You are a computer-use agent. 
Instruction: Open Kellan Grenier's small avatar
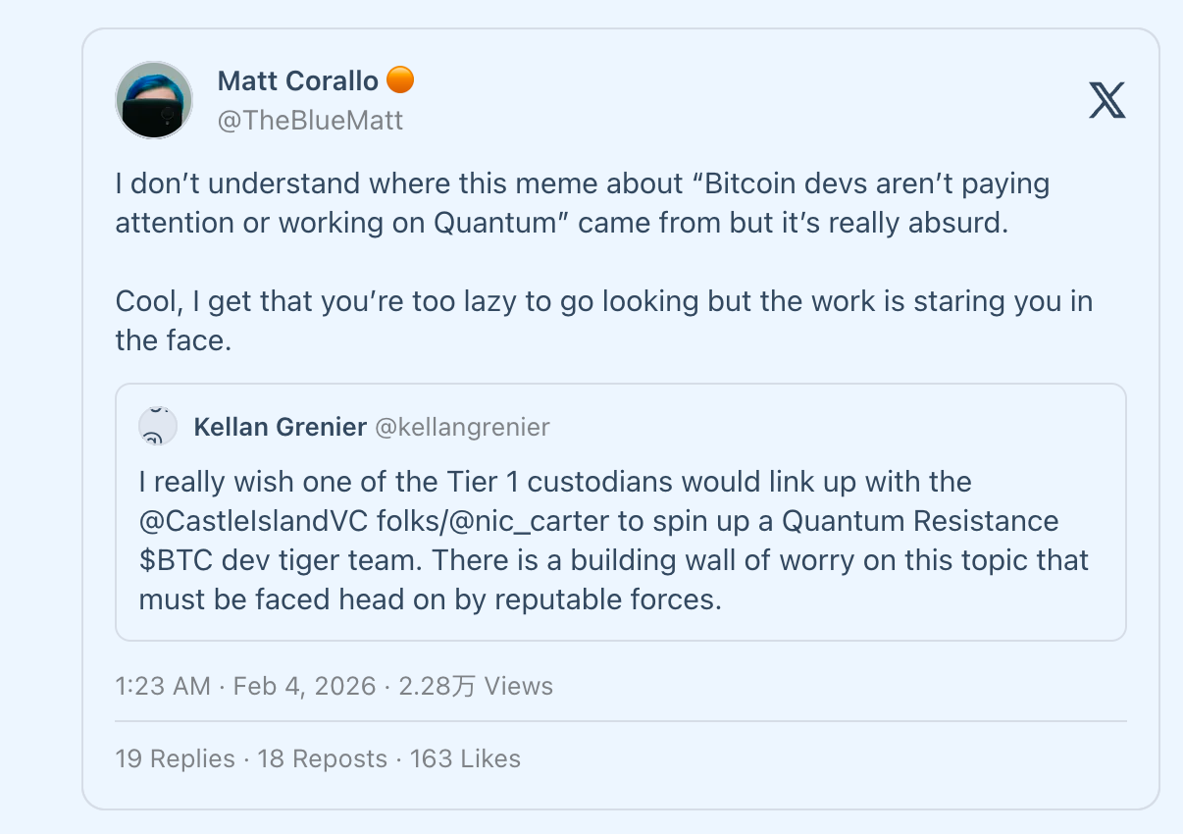click(x=158, y=427)
